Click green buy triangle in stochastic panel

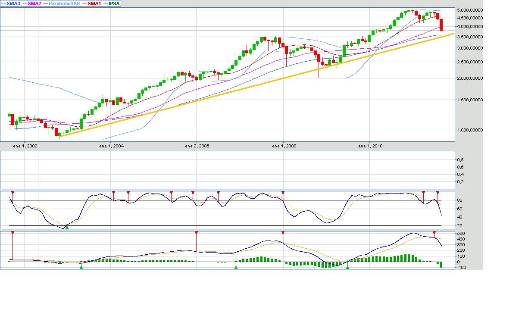(67, 227)
